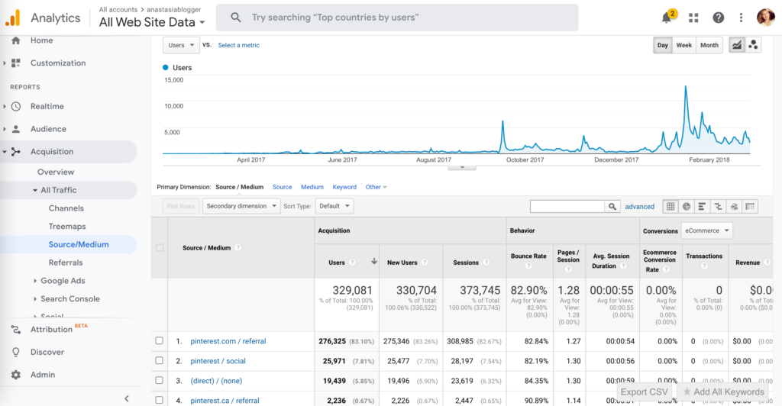Toggle the Day view button

[662, 45]
